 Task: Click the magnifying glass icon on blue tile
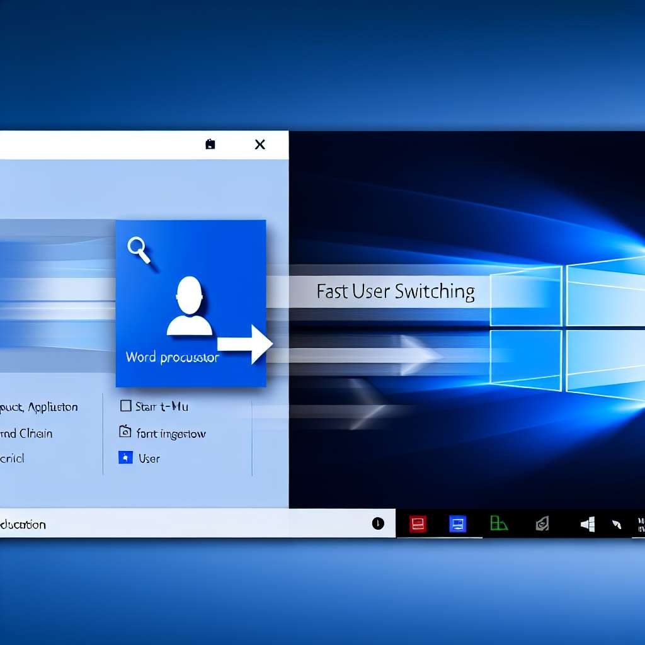[139, 249]
